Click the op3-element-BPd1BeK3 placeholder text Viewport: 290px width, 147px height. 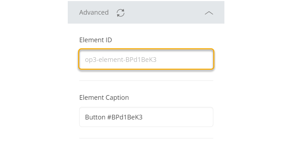tap(120, 59)
